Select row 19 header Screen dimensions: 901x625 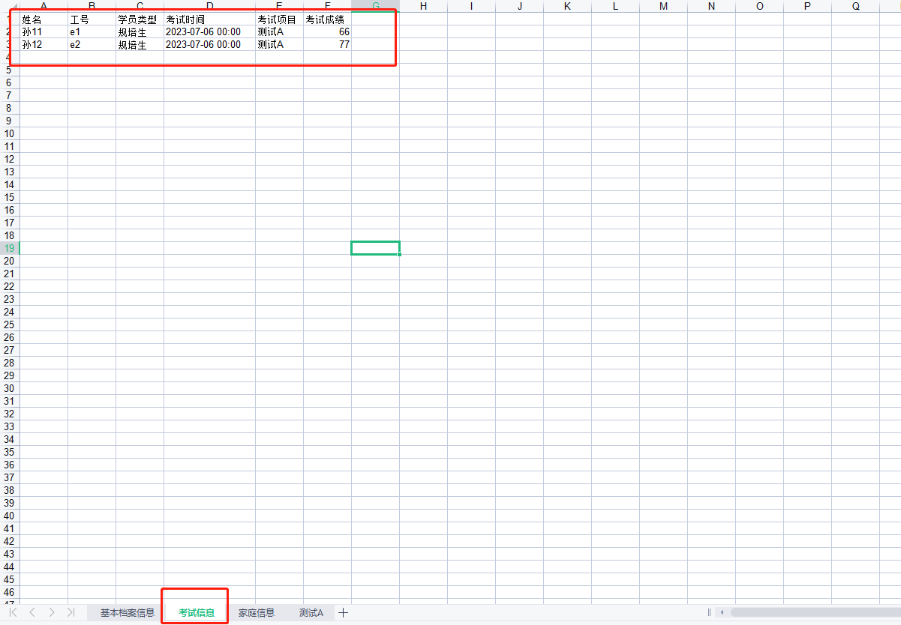coord(9,248)
